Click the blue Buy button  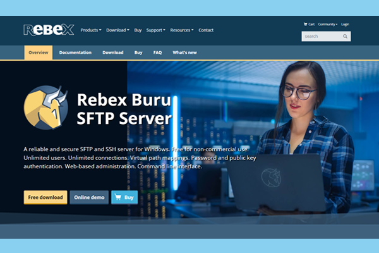(124, 197)
